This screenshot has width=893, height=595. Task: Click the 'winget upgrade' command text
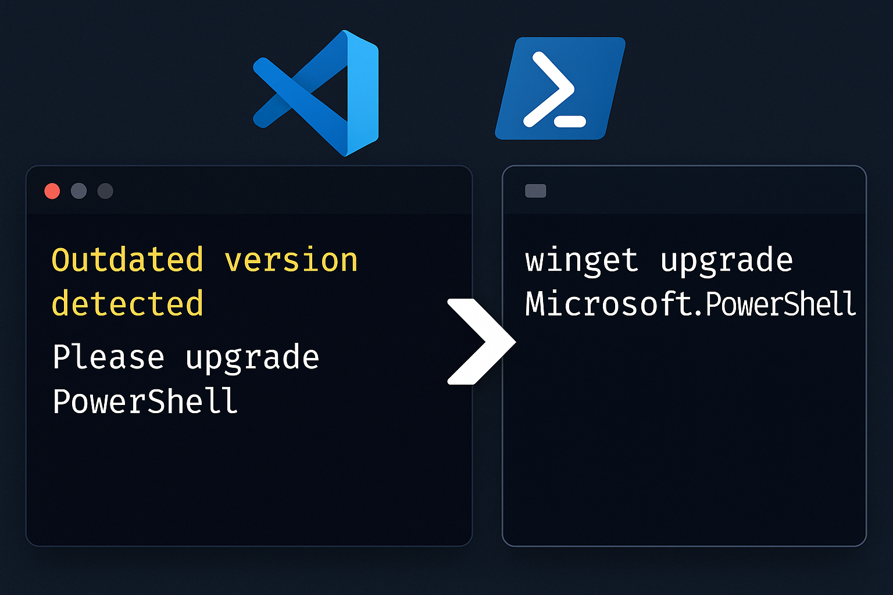pos(659,260)
